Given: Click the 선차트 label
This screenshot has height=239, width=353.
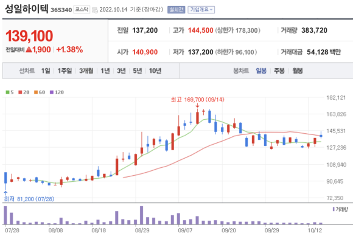Looking at the screenshot, I should point(27,71).
